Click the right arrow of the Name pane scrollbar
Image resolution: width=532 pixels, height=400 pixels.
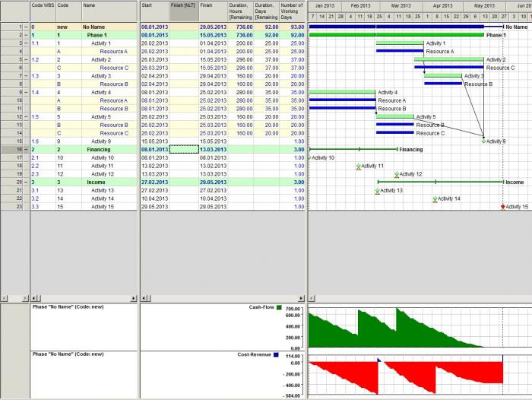click(134, 298)
